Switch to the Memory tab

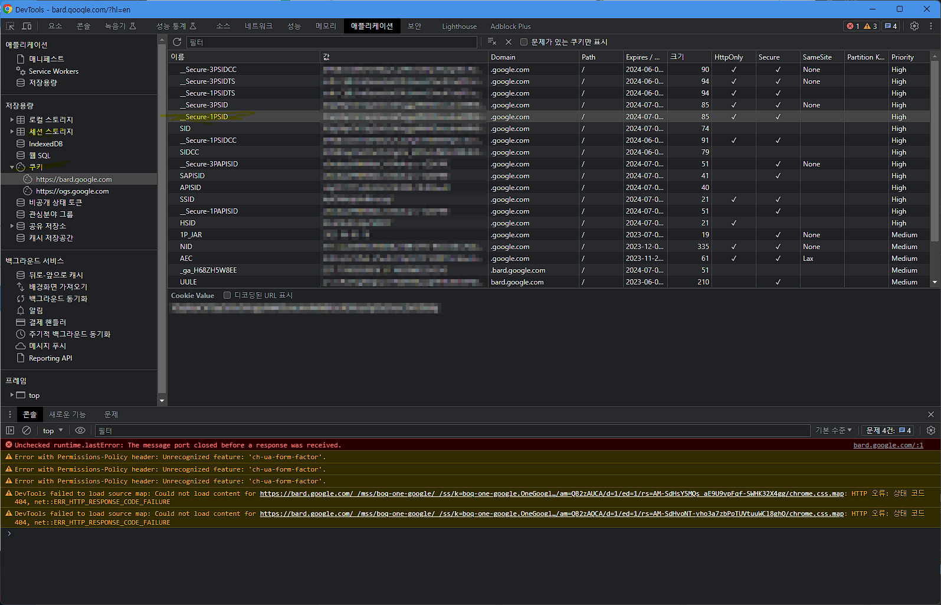pyautogui.click(x=326, y=26)
